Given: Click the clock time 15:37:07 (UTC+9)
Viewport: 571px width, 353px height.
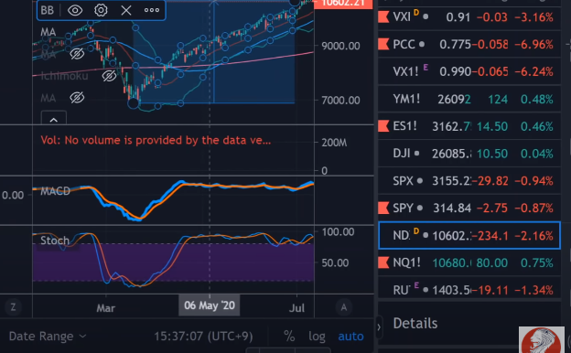Looking at the screenshot, I should (203, 337).
